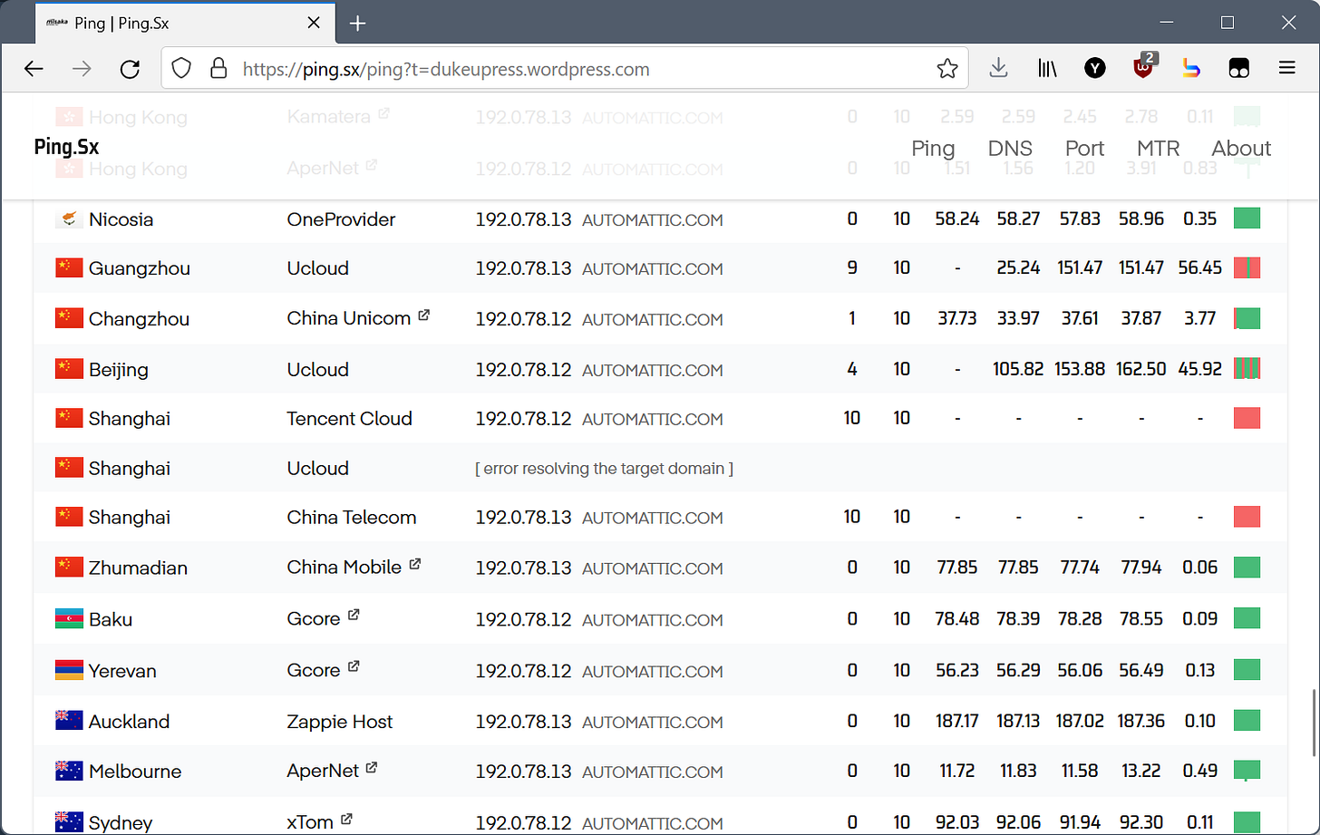The height and width of the screenshot is (835, 1320).
Task: Click AUTOMATTIC.COM in the Auckland row
Action: pos(653,723)
